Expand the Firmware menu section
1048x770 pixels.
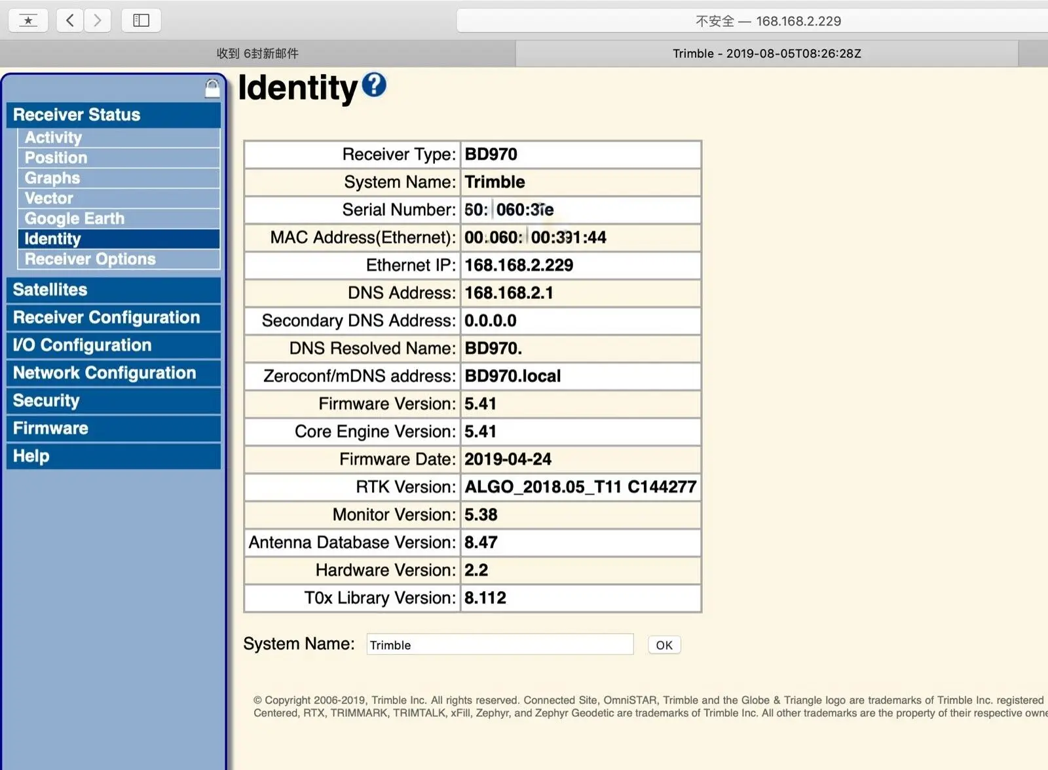113,429
